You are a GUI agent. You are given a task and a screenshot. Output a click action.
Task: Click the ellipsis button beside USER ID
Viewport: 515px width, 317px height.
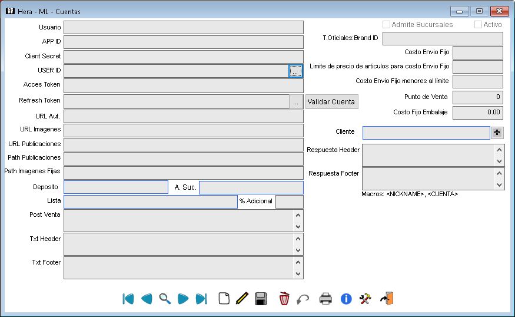296,71
